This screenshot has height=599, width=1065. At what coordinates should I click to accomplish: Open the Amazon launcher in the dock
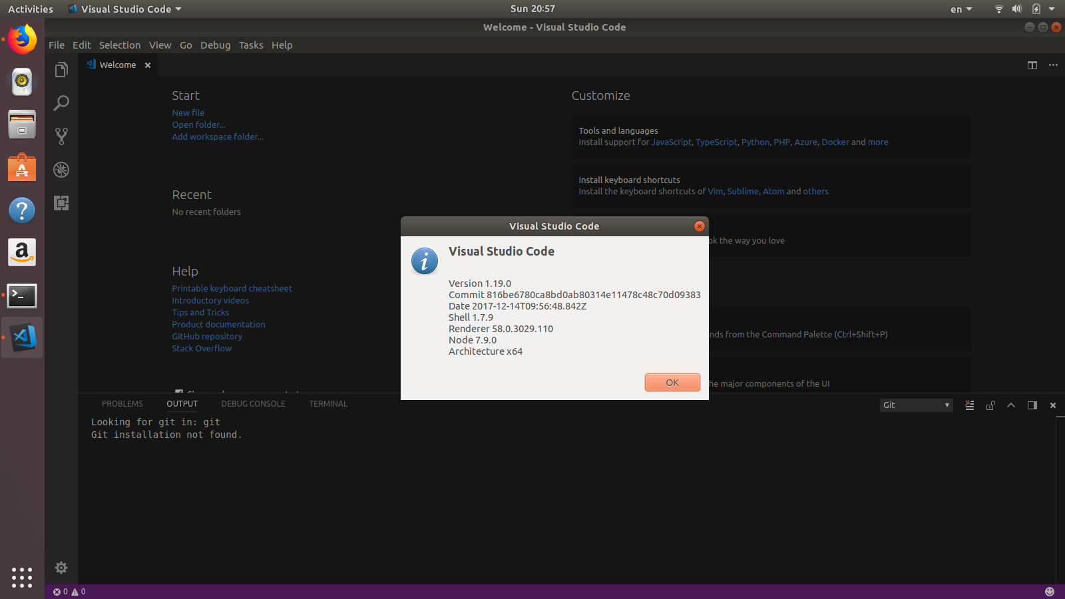pyautogui.click(x=22, y=252)
